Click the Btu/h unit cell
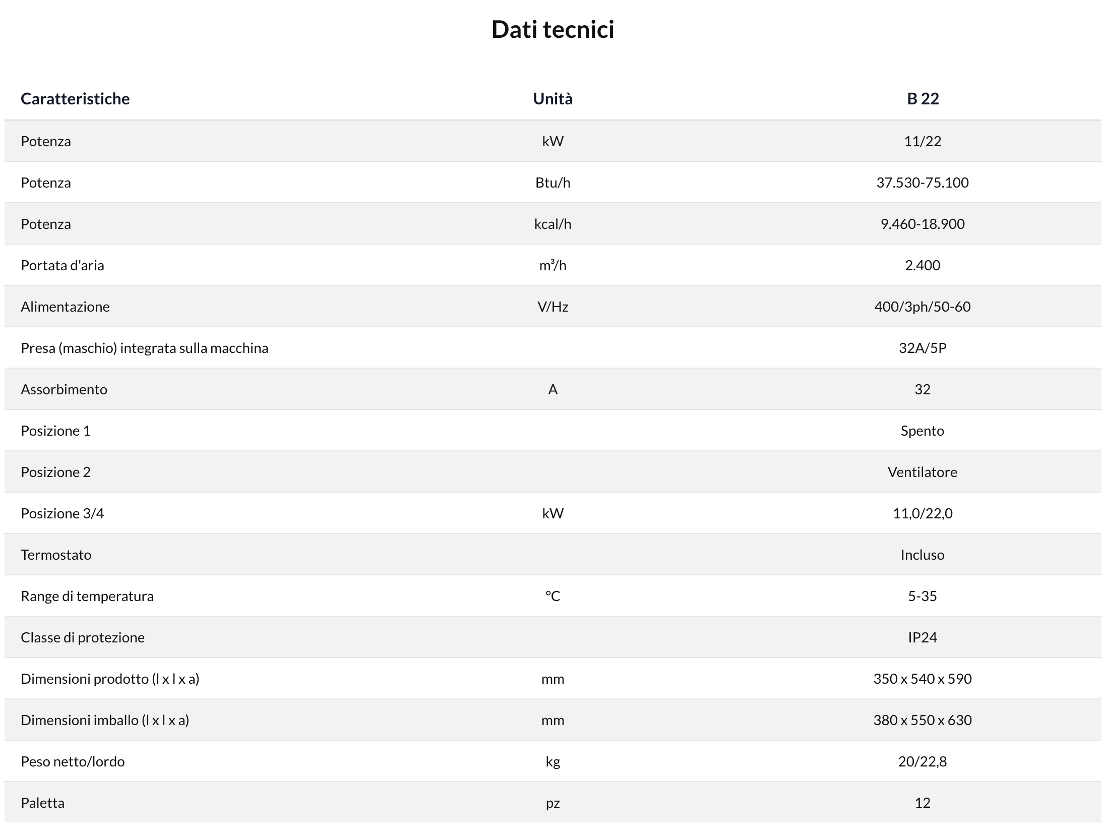1106x829 pixels. [x=552, y=183]
